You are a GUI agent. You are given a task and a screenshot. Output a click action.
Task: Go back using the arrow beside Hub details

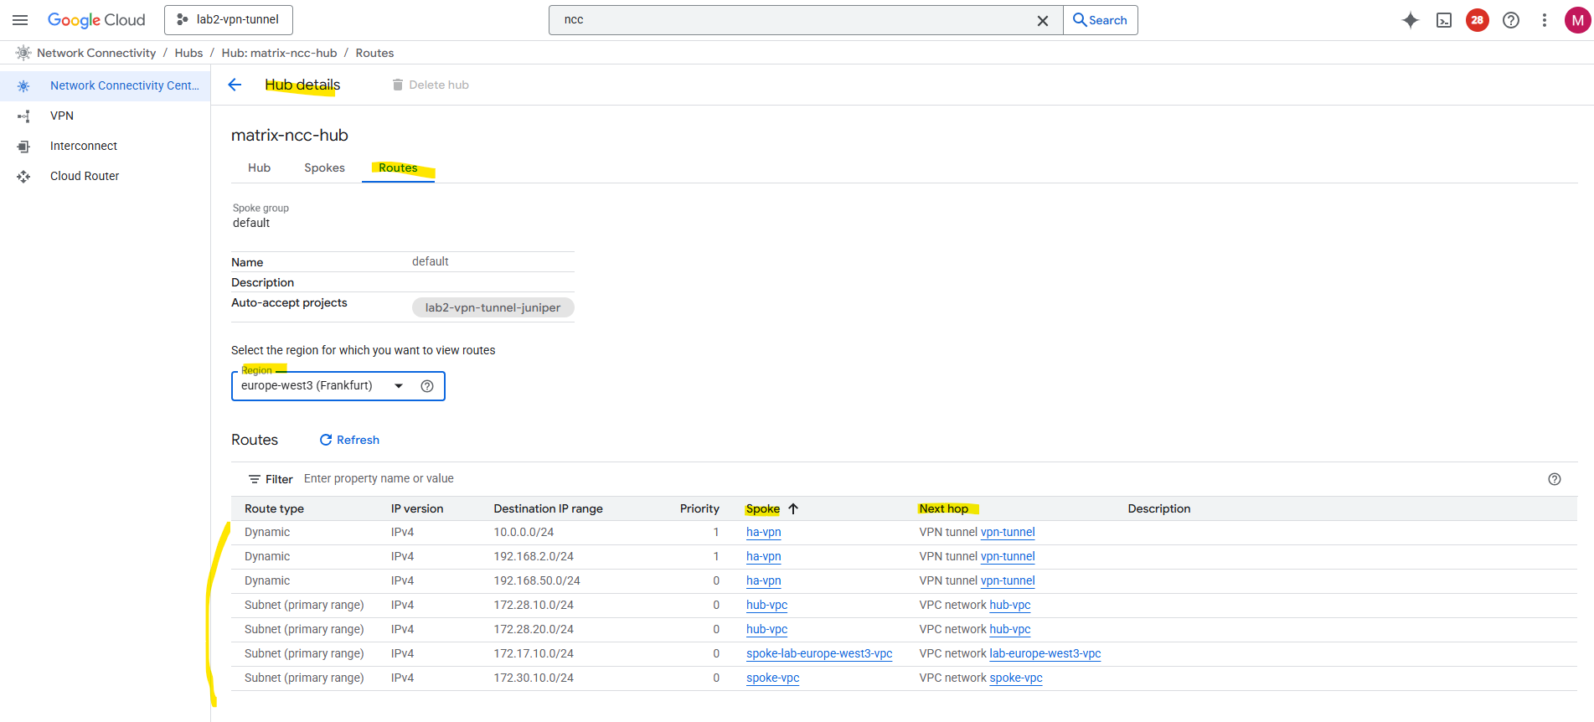(235, 85)
